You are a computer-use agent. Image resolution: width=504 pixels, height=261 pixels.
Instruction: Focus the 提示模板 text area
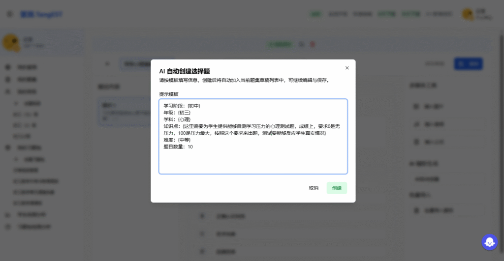click(x=253, y=157)
